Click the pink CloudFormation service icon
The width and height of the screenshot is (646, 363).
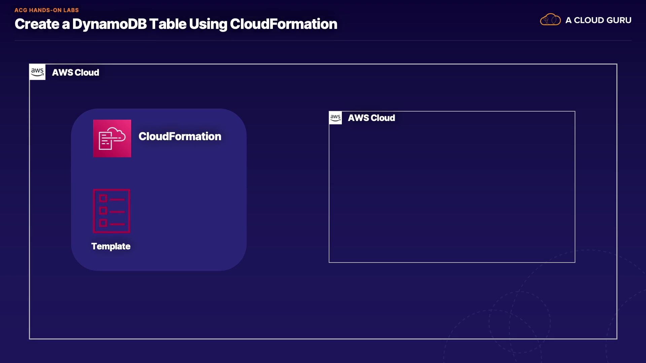point(112,138)
